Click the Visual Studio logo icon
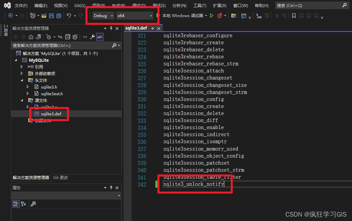 pos(7,5)
